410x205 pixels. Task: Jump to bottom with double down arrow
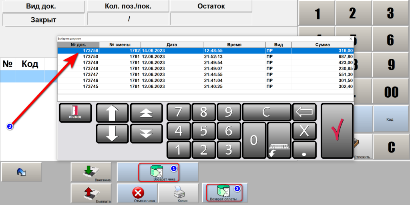coord(147,134)
